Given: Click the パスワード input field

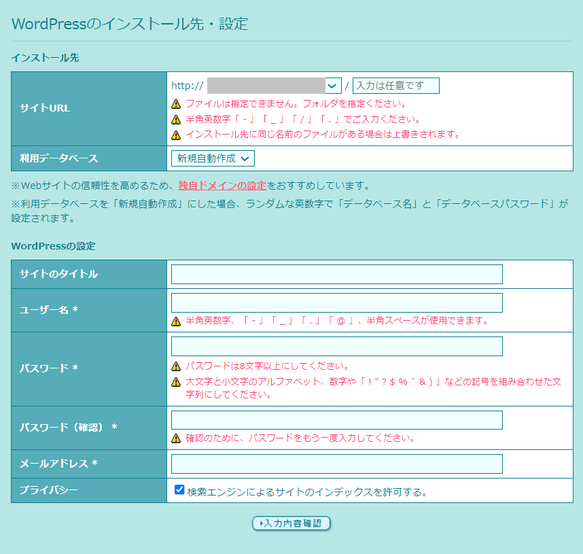Looking at the screenshot, I should pyautogui.click(x=336, y=346).
